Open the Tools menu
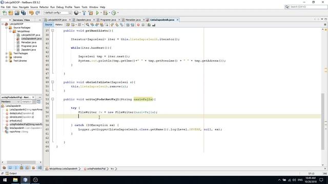The width and height of the screenshot is (328, 184). tap(84, 7)
